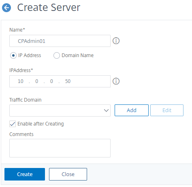Click the IPAddress* field label
This screenshot has width=192, height=187.
(21, 70)
